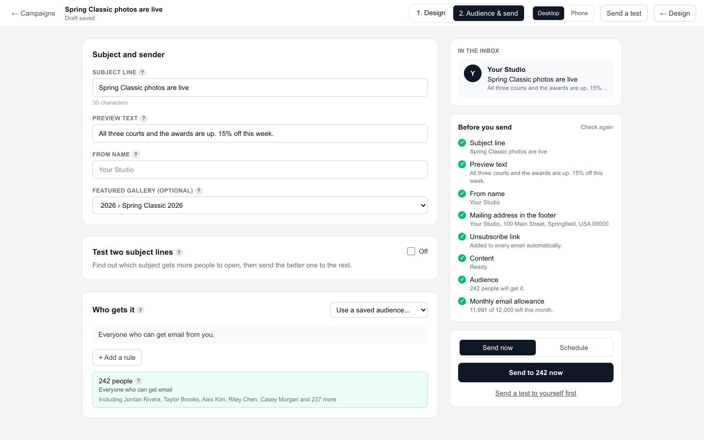This screenshot has width=704, height=440.
Task: Enable the Test two subject lines checkbox
Action: [x=411, y=251]
